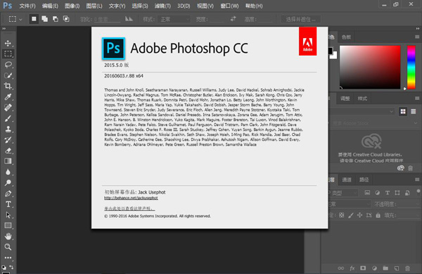
Task: Click the link layers icon
Action: [340, 268]
